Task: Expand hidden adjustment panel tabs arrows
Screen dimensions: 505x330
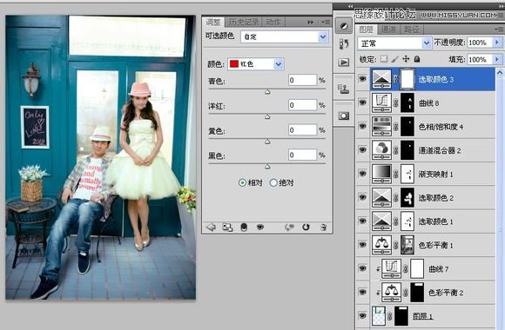Action: (311, 23)
